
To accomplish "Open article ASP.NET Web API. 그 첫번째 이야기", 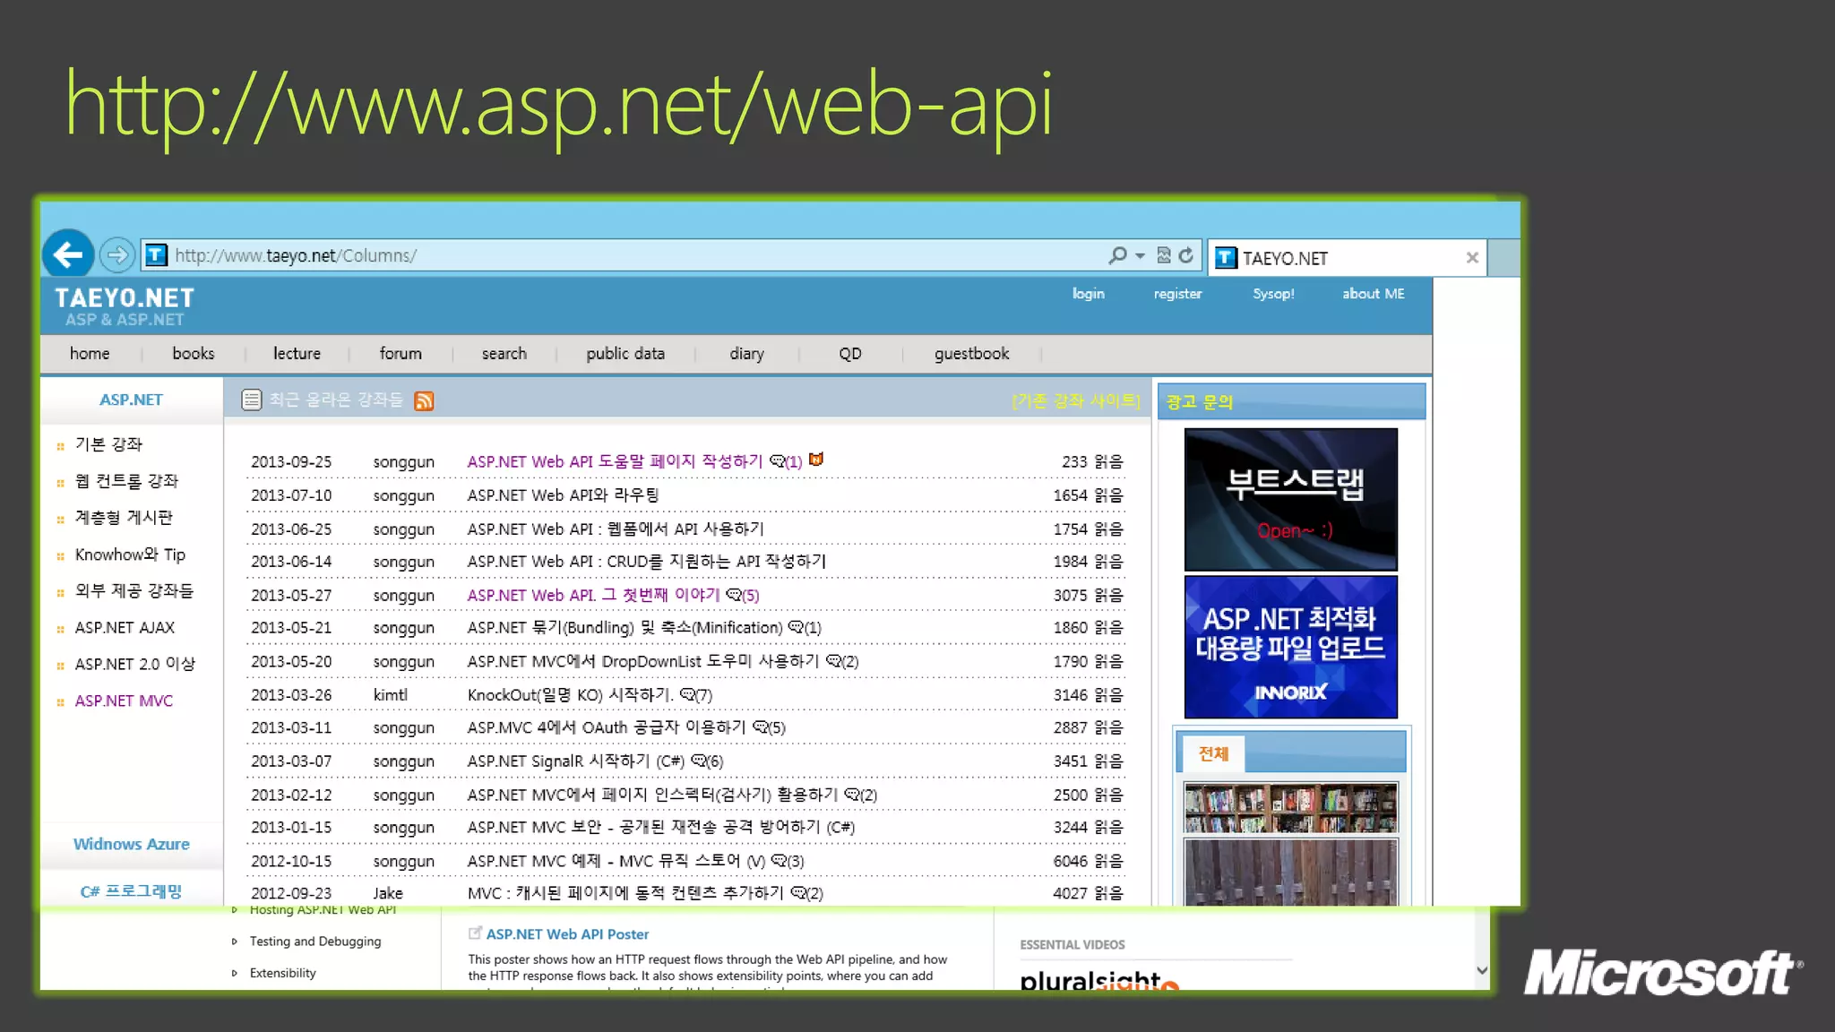I will [x=593, y=596].
